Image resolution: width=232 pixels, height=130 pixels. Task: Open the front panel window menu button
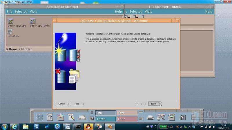pos(32,111)
